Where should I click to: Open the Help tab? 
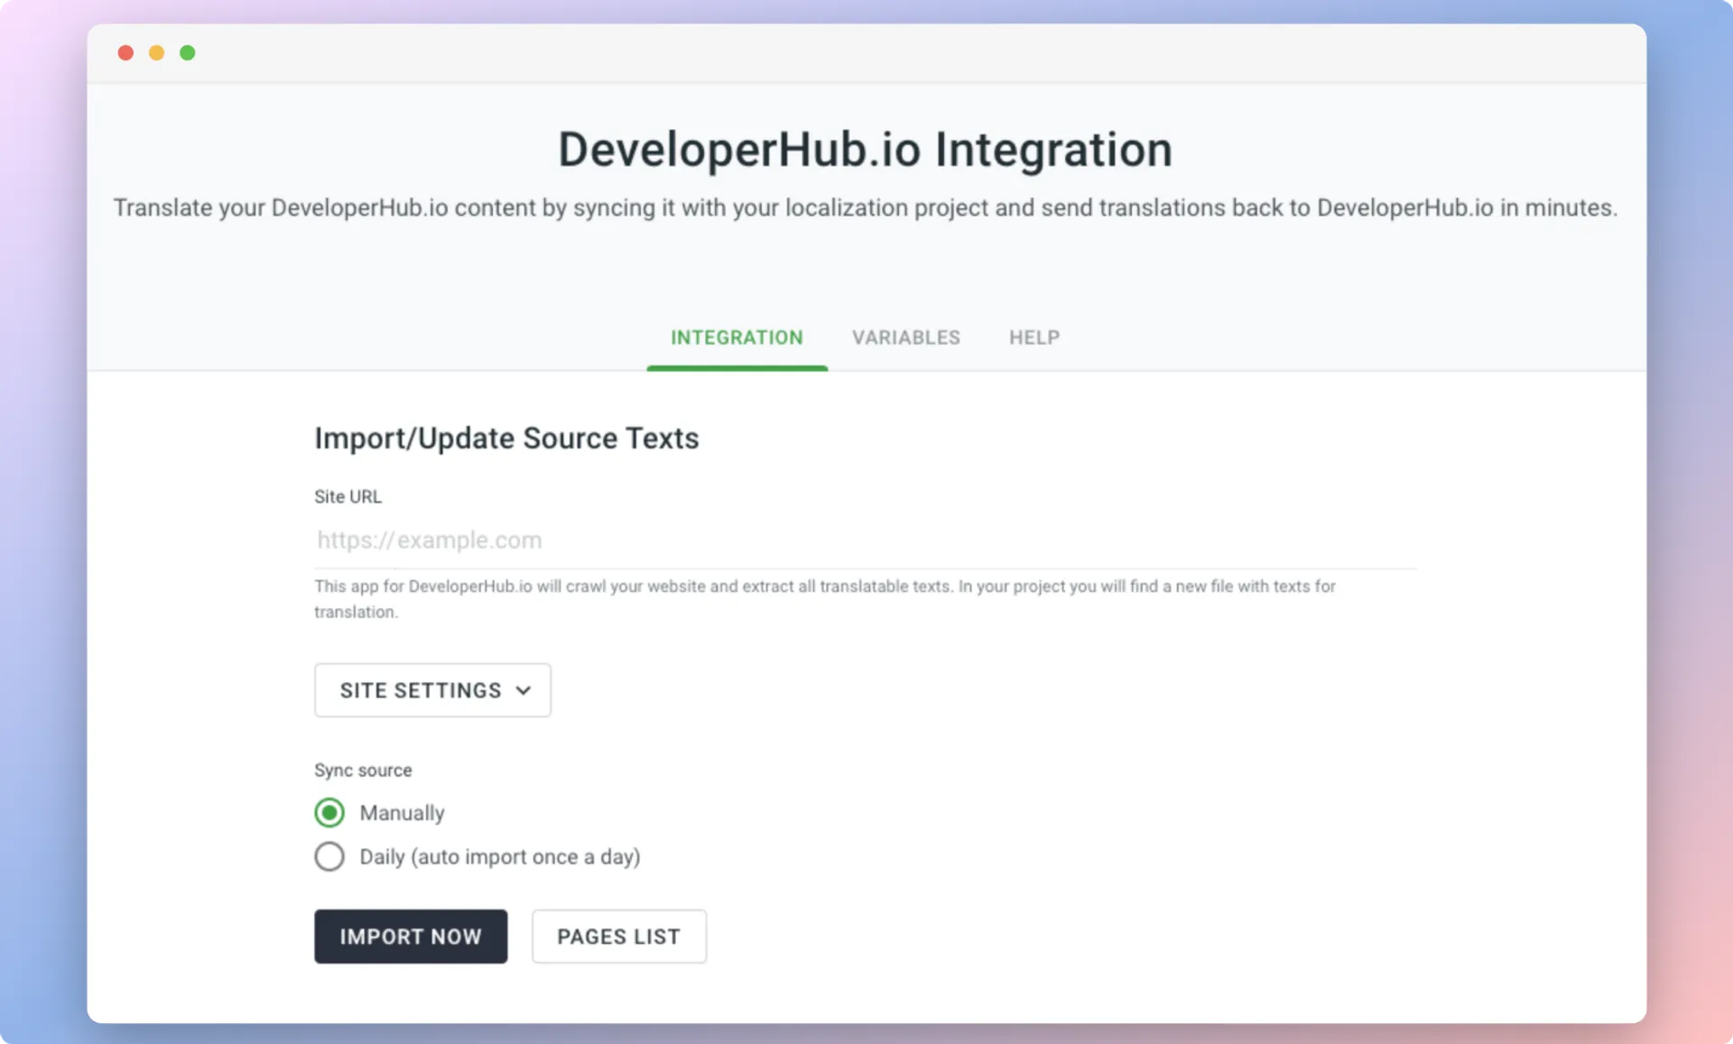[x=1034, y=337]
